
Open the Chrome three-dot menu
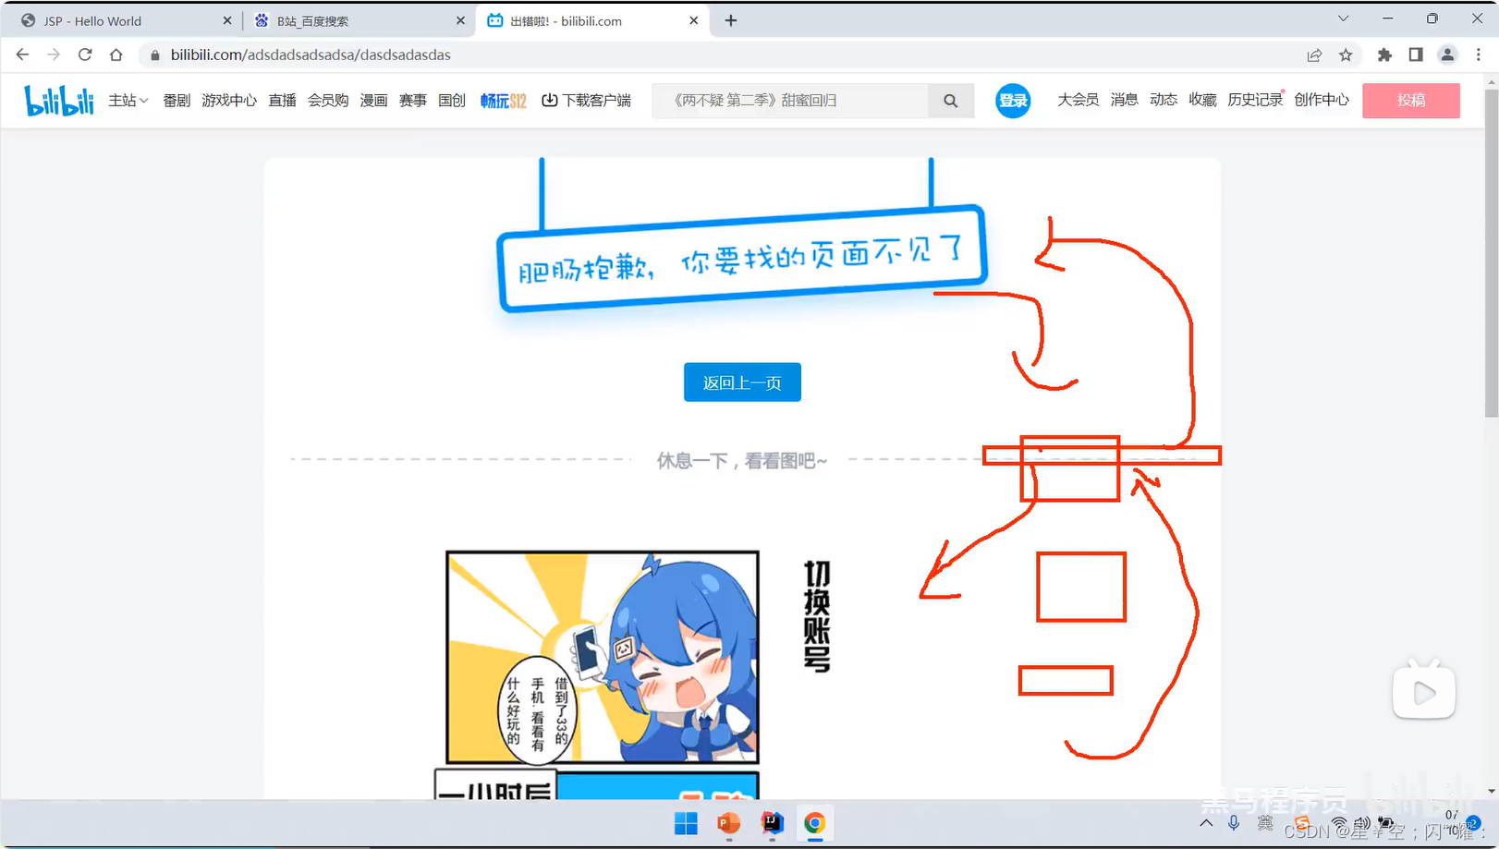click(1479, 55)
